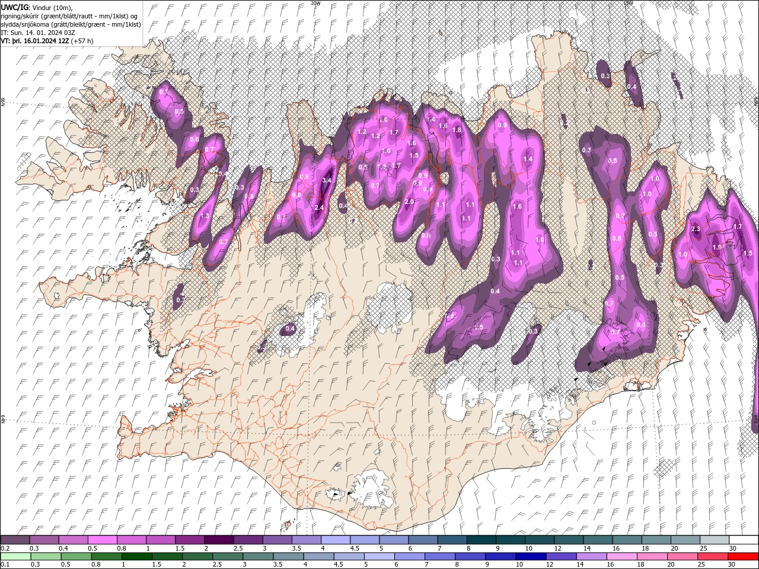Select the 0.5–0.8 green swatch, lower legend row
Viewport: 759px width, 569px height.
(76, 557)
